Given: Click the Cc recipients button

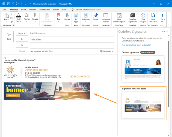Looking at the screenshot, I should point(22,45).
